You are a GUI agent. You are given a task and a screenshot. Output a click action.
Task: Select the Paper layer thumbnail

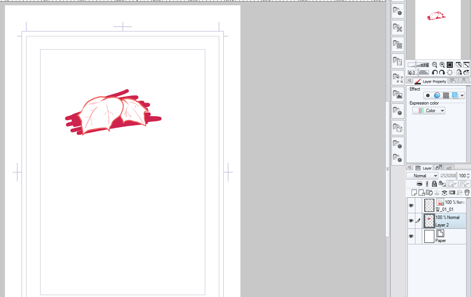tap(429, 236)
